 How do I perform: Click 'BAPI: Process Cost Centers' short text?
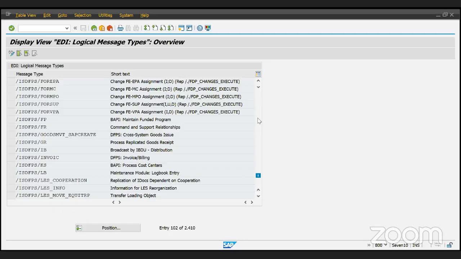(136, 165)
